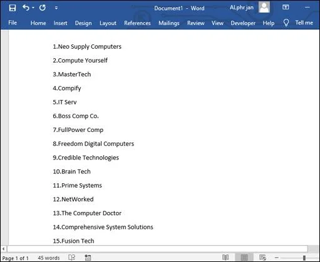The height and width of the screenshot is (262, 320).
Task: Expand the Customize Quick Access Toolbar menu
Action: point(56,8)
